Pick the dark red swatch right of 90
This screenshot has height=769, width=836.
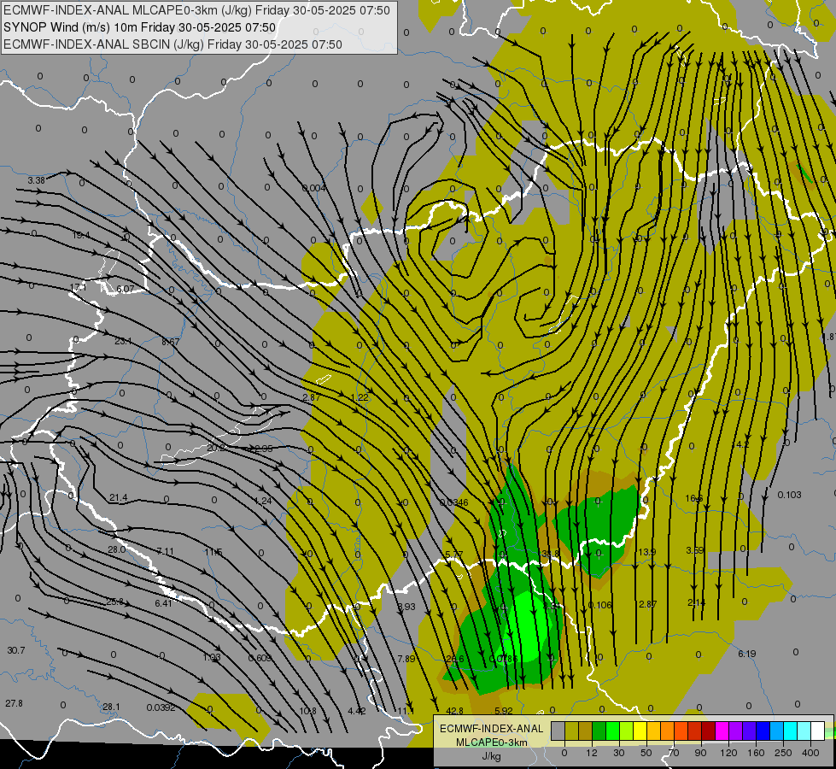tap(708, 731)
